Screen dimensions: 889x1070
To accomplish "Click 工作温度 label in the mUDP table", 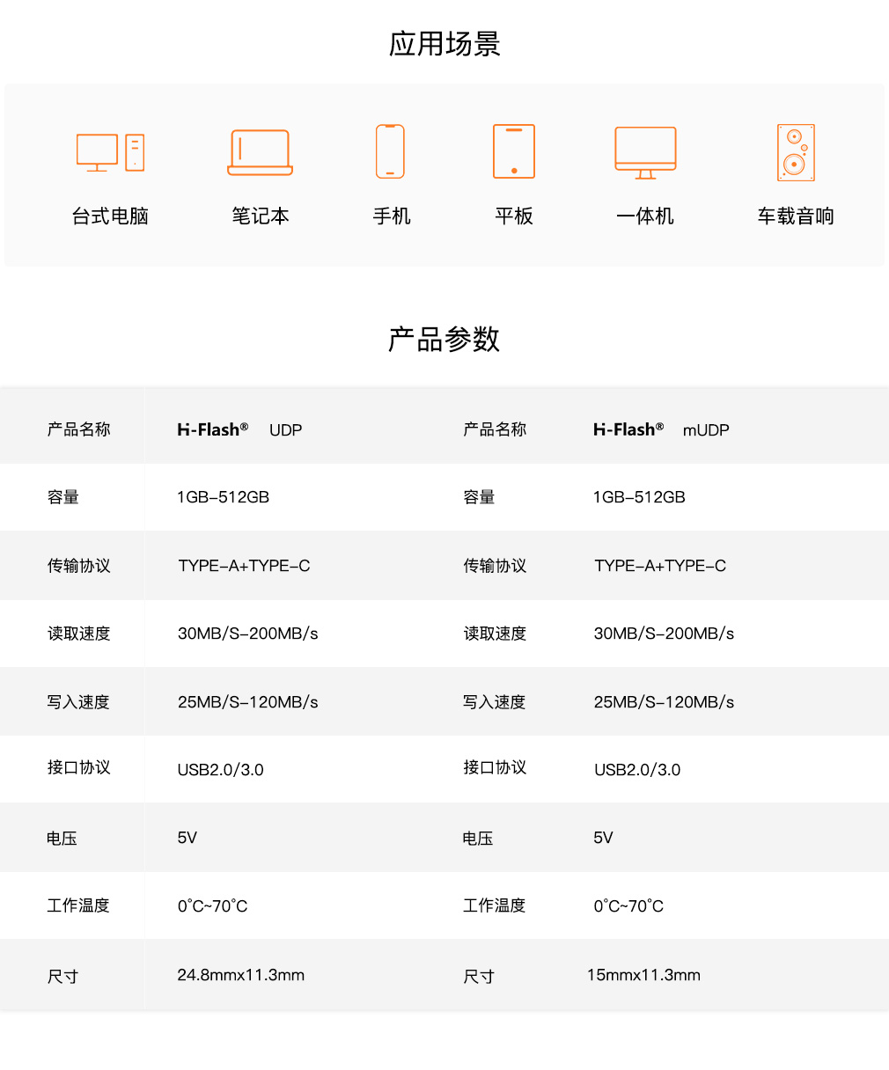I will [x=494, y=905].
